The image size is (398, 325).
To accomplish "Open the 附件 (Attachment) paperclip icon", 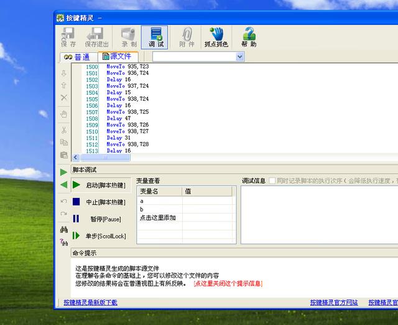I will click(x=187, y=37).
